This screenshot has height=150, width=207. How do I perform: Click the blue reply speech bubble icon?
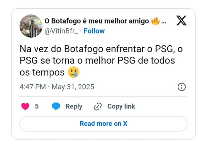tap(56, 106)
